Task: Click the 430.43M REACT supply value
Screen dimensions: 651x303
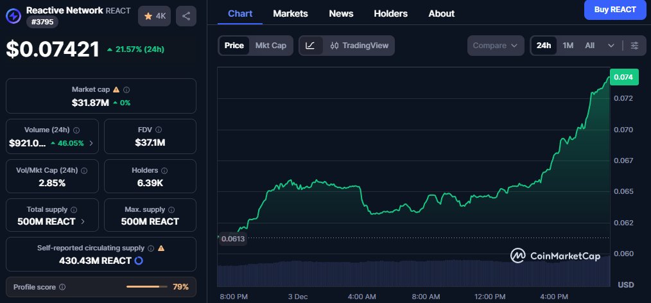Action: pos(95,261)
